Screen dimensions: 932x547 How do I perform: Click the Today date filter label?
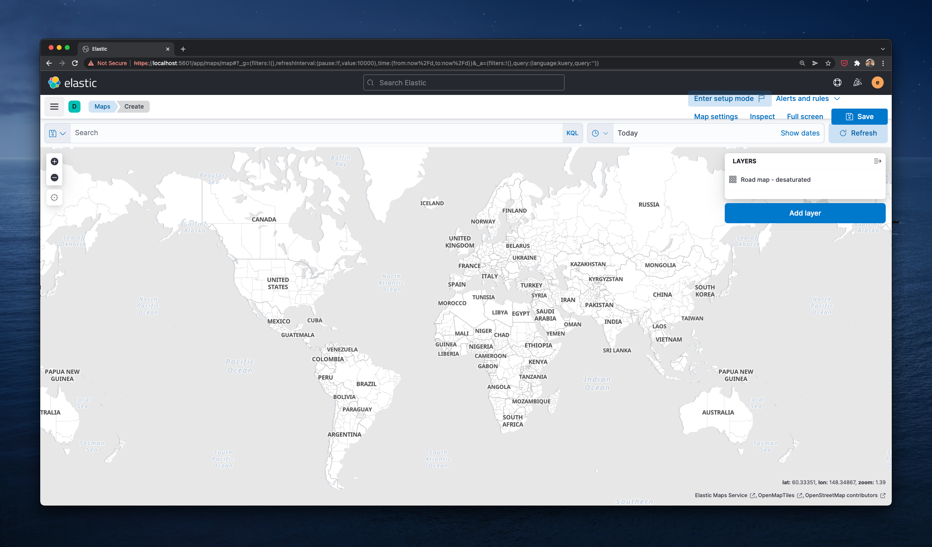click(627, 133)
